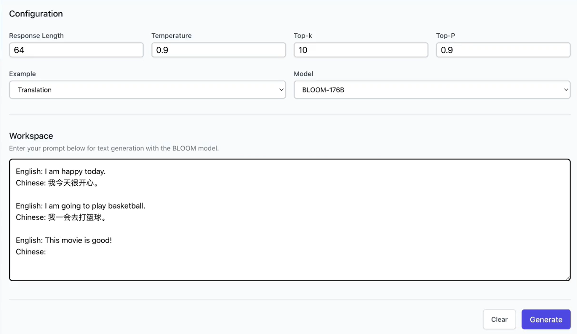The image size is (577, 334).
Task: Click the 'Model' label
Action: (303, 74)
